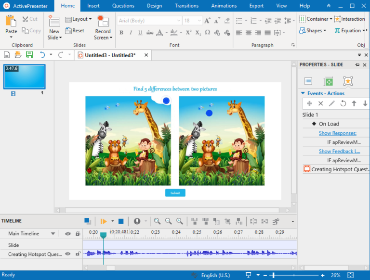
Task: Open the Layout dropdown
Action: (78, 19)
